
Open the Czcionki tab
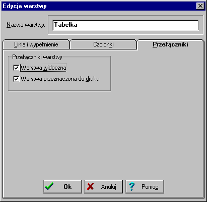click(103, 44)
